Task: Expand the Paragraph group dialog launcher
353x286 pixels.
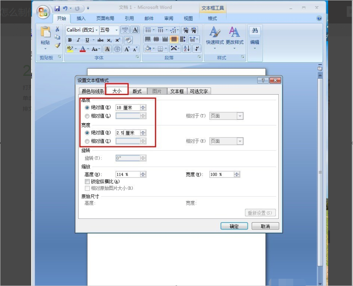Action: pos(199,57)
